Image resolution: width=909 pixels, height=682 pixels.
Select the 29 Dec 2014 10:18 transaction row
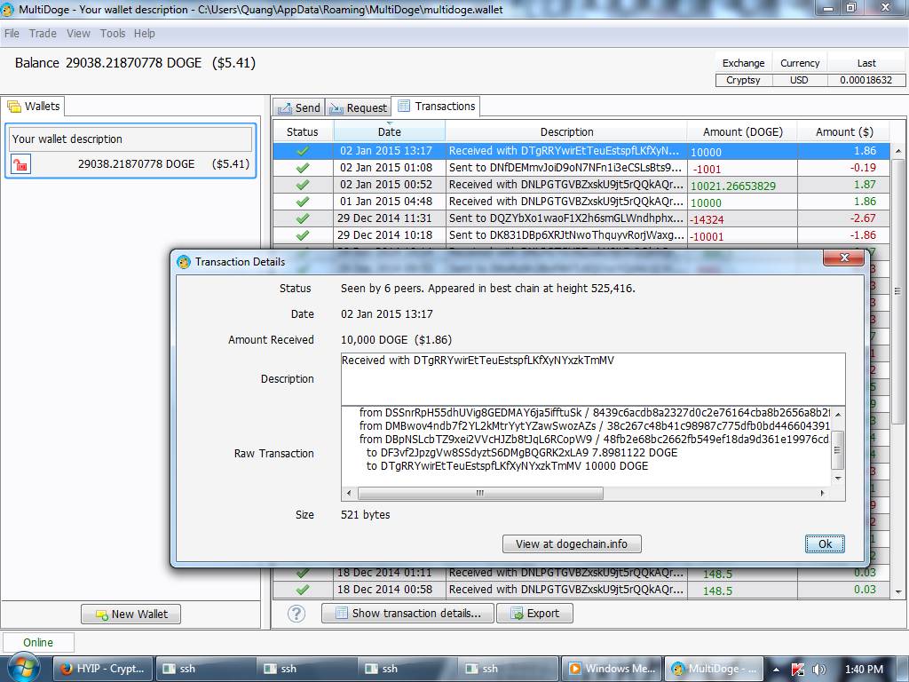pos(581,235)
